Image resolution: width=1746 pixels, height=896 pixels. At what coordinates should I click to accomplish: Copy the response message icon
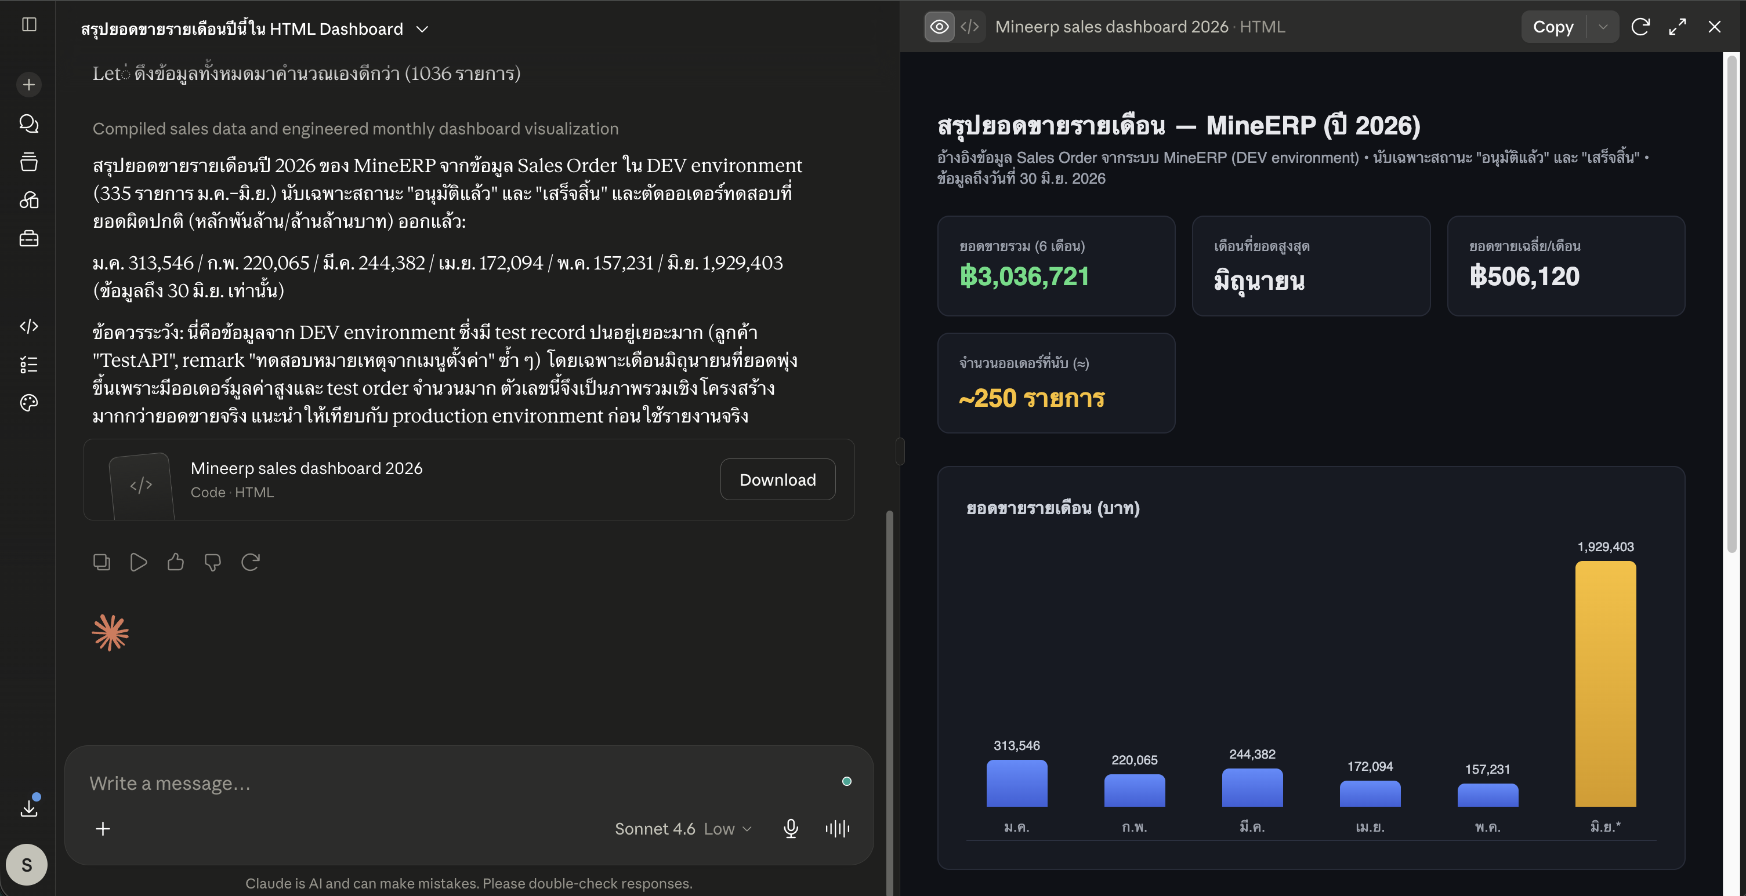coord(102,562)
